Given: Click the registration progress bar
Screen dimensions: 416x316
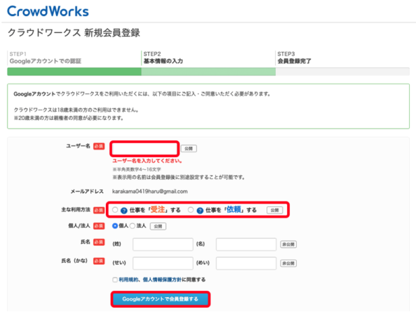Looking at the screenshot, I should [208, 72].
